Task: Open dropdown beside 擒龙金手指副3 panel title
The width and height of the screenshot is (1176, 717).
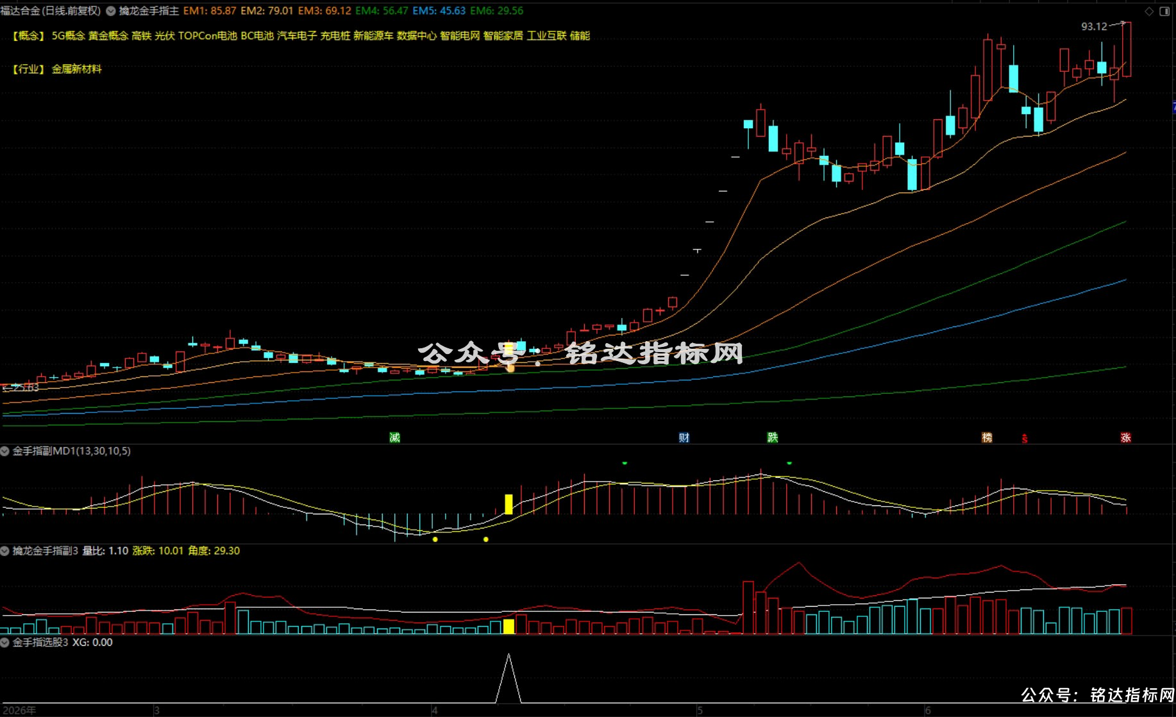Action: click(x=5, y=551)
